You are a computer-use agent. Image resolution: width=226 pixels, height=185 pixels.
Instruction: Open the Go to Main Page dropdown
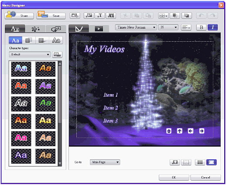[x=105, y=162]
